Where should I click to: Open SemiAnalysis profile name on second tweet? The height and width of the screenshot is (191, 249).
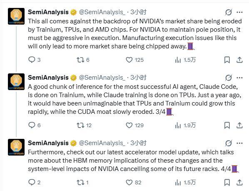click(x=48, y=78)
